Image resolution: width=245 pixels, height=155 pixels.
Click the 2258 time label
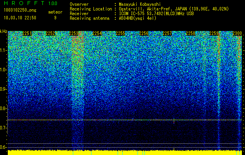click(190, 33)
